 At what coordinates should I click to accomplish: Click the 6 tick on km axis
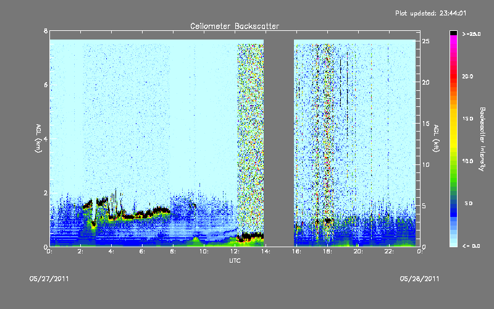46,85
